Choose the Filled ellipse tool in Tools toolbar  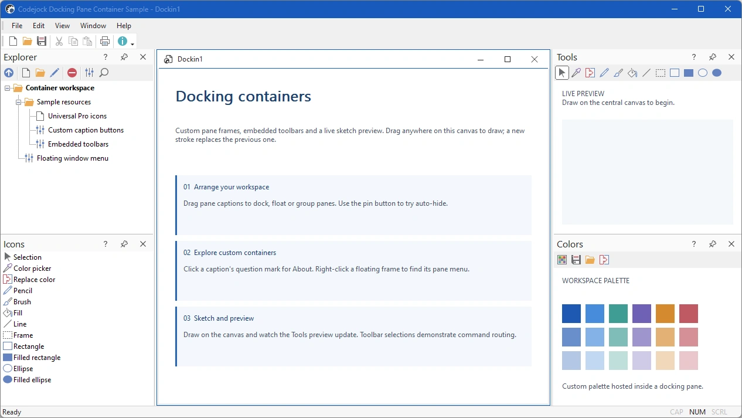pos(717,73)
